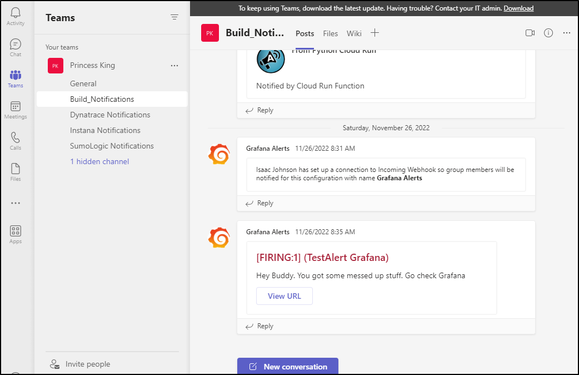The height and width of the screenshot is (375, 579).
Task: Click the Princess King team name
Action: 92,66
